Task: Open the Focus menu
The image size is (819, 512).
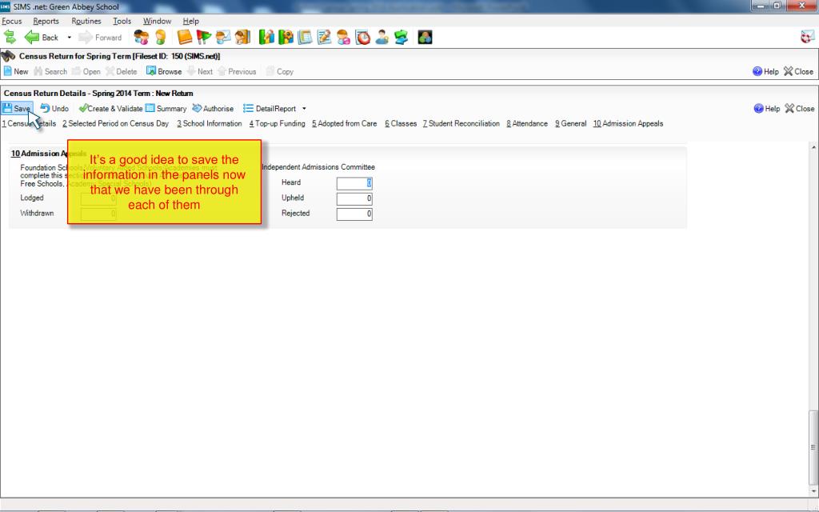Action: tap(12, 22)
